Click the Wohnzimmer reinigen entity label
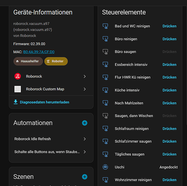This screenshot has width=187, height=186. (133, 180)
